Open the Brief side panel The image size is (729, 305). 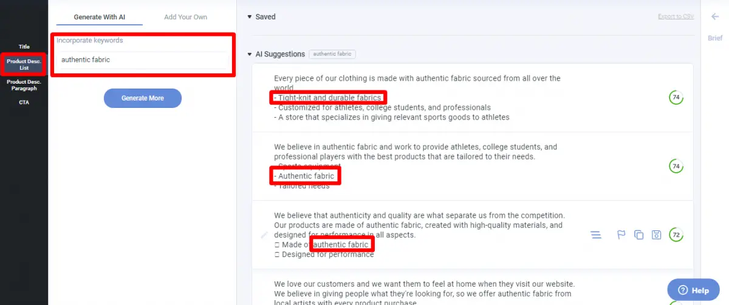click(715, 38)
